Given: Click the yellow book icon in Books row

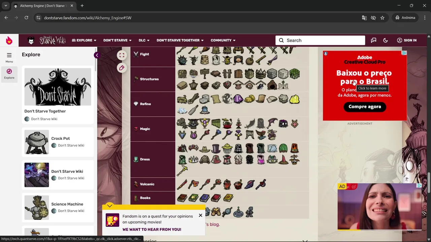Looking at the screenshot, I should click(x=228, y=198).
